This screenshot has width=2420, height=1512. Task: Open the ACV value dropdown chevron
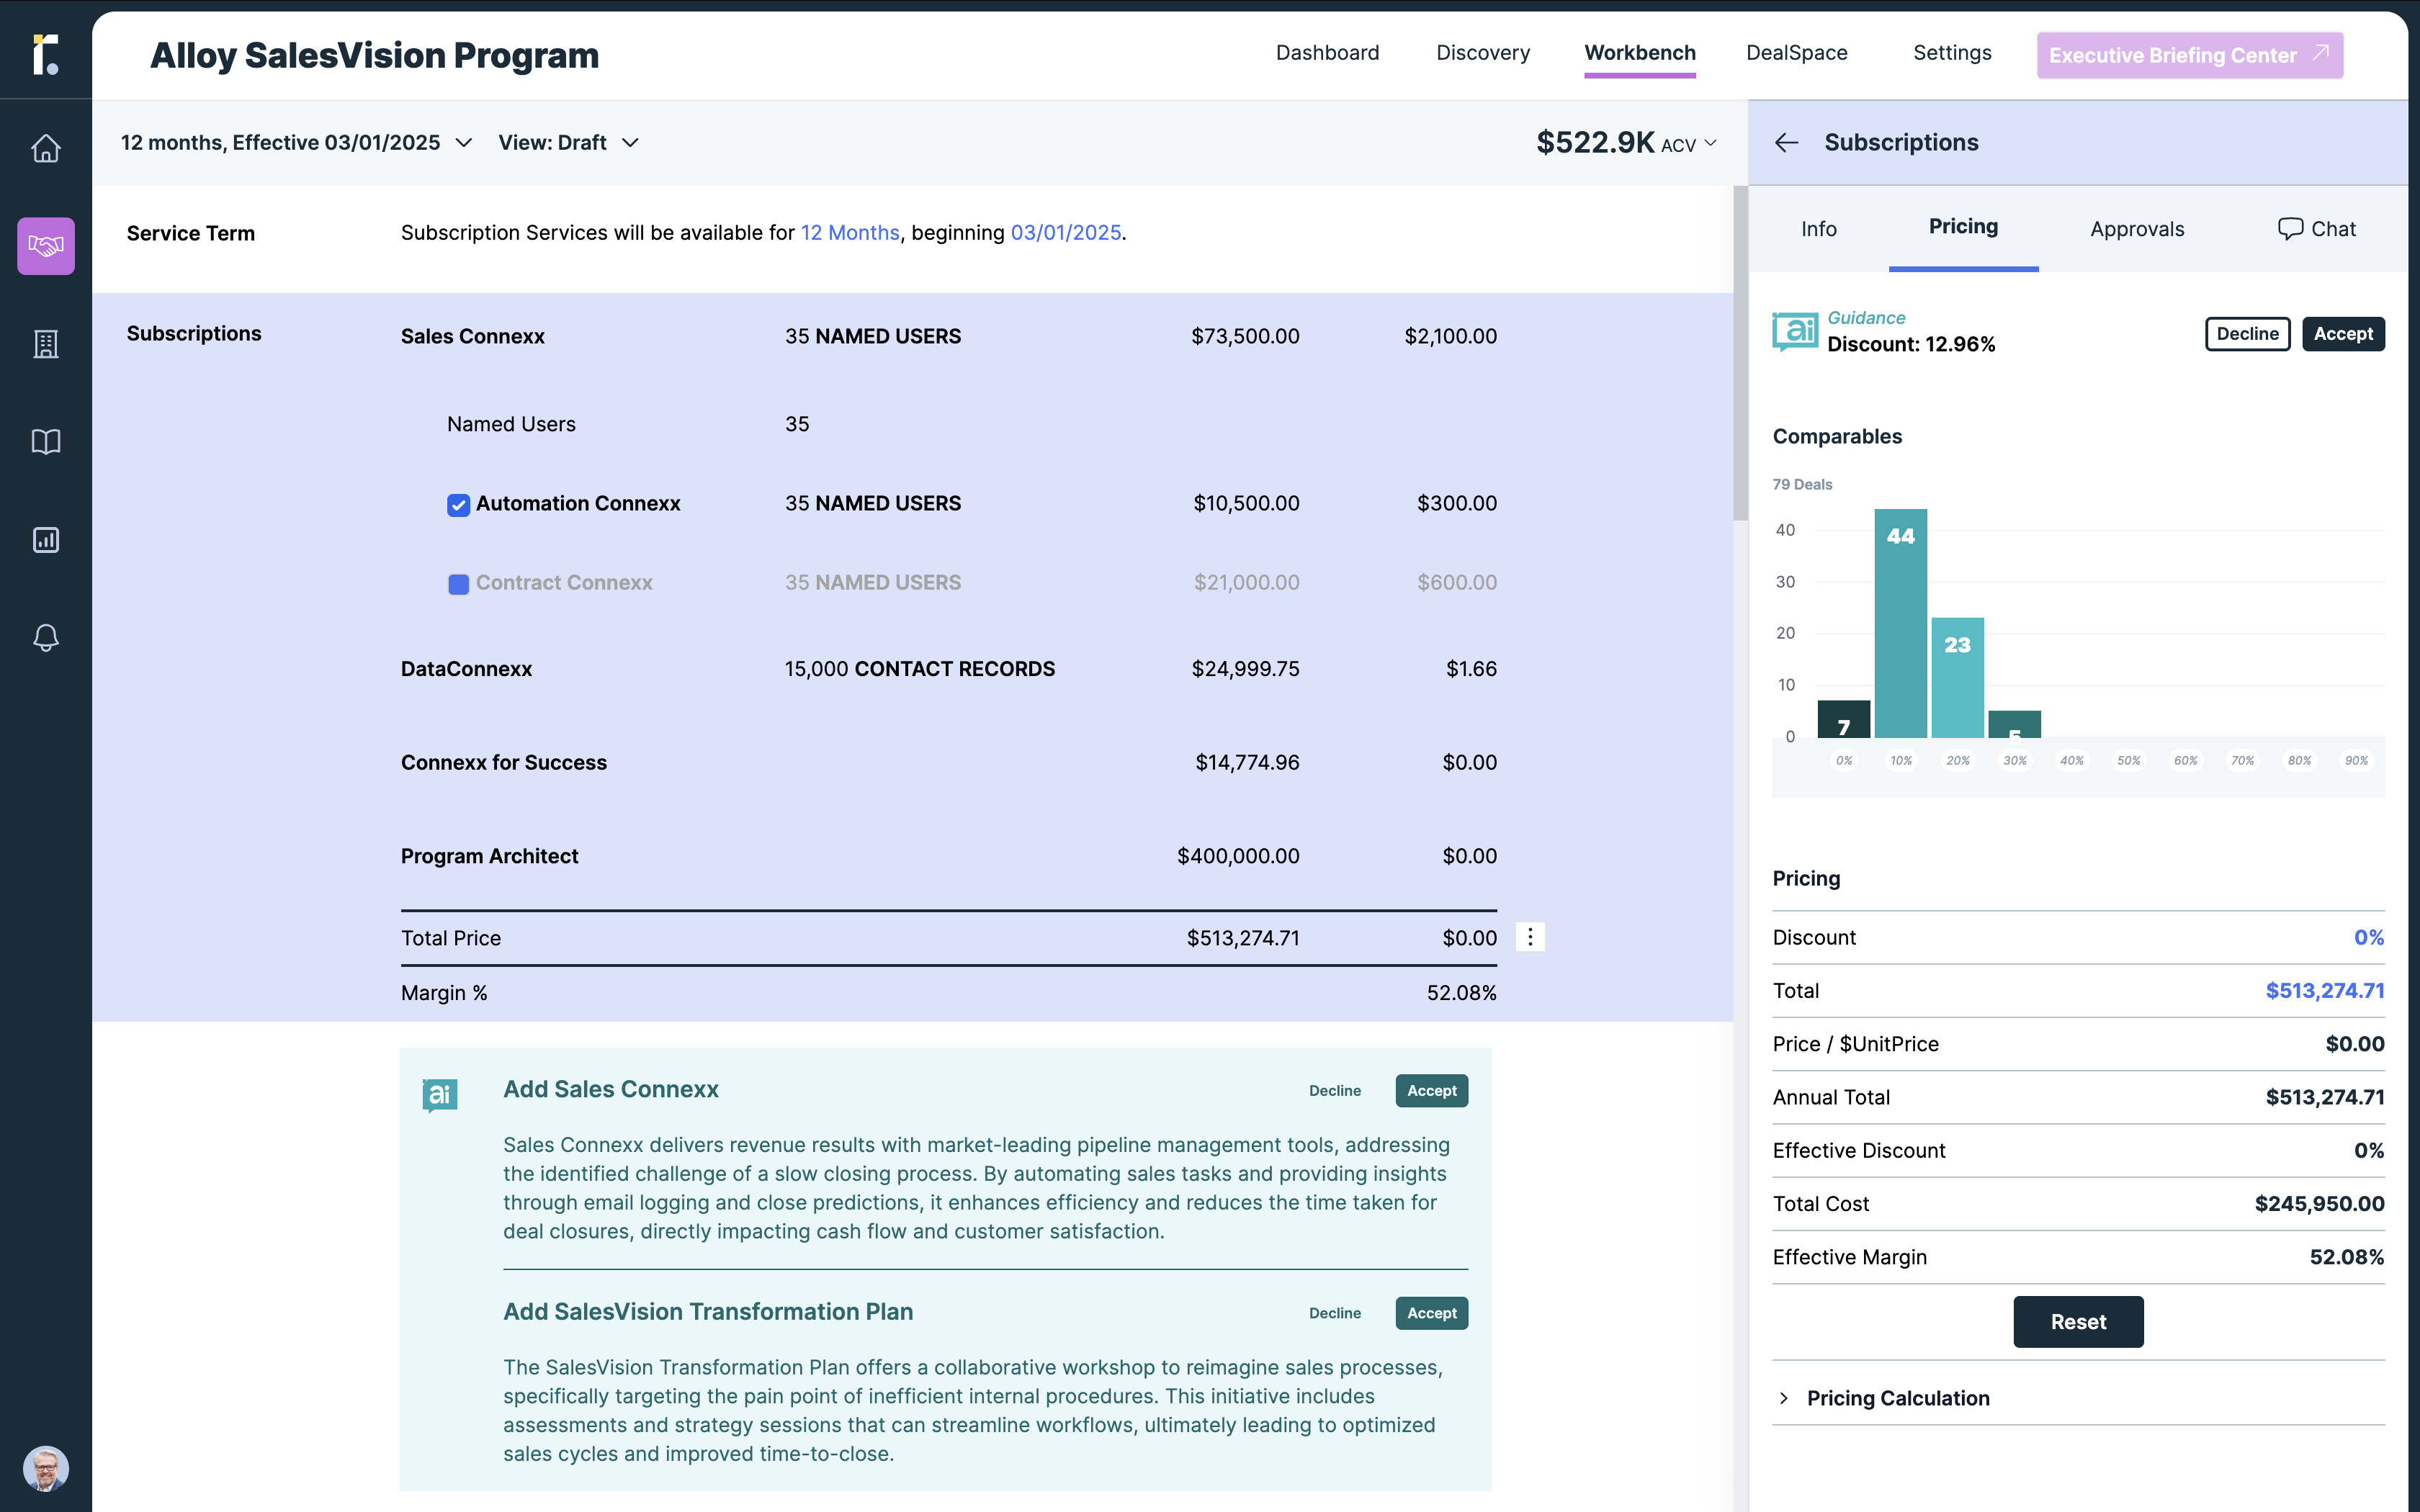pos(1711,143)
